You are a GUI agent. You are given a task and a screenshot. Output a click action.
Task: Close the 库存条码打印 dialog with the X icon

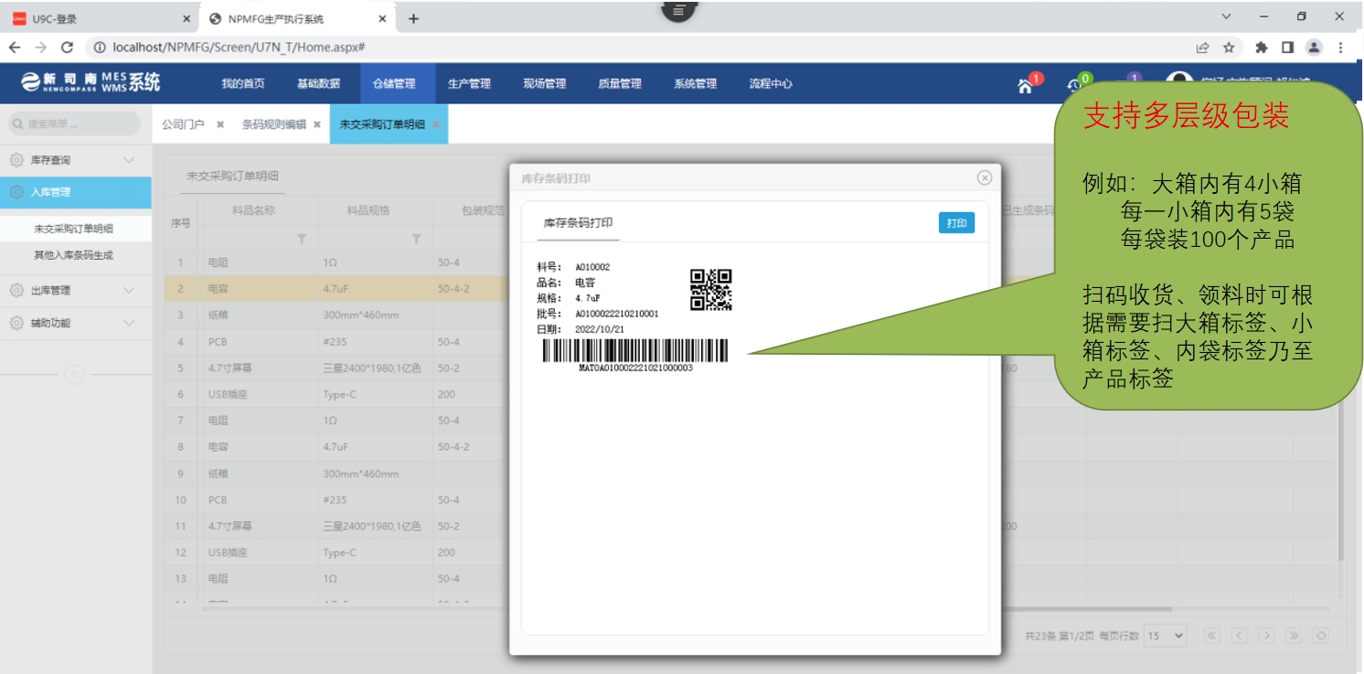pyautogui.click(x=985, y=177)
